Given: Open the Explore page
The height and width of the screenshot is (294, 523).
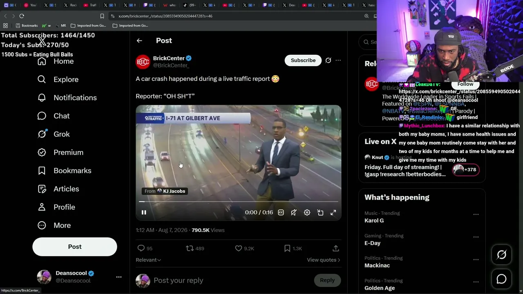Looking at the screenshot, I should pos(58,79).
